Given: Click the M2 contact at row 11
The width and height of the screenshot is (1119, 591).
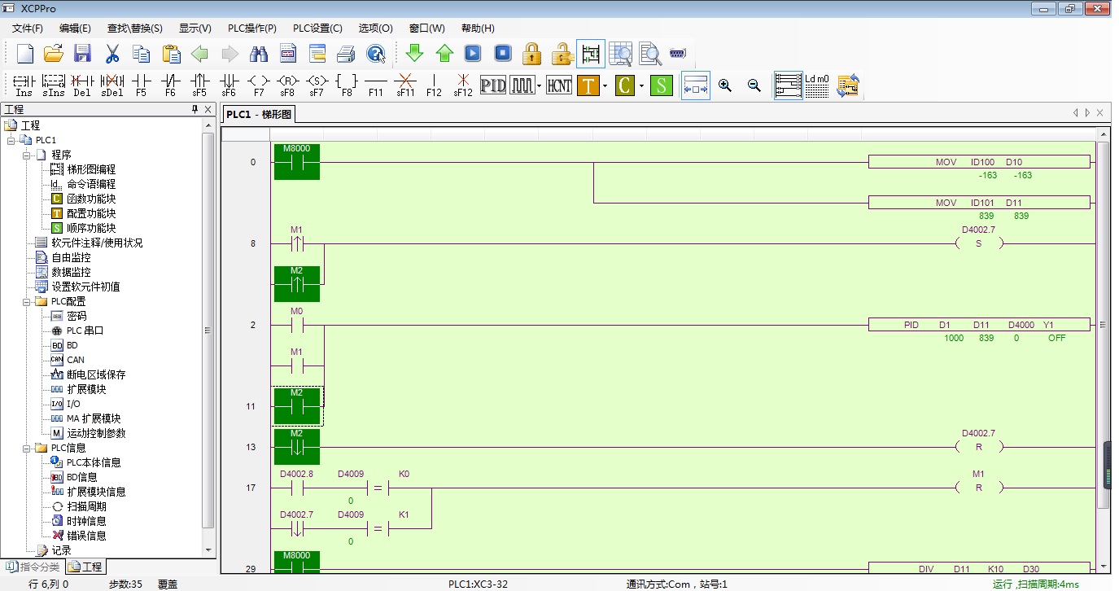Looking at the screenshot, I should point(297,405).
